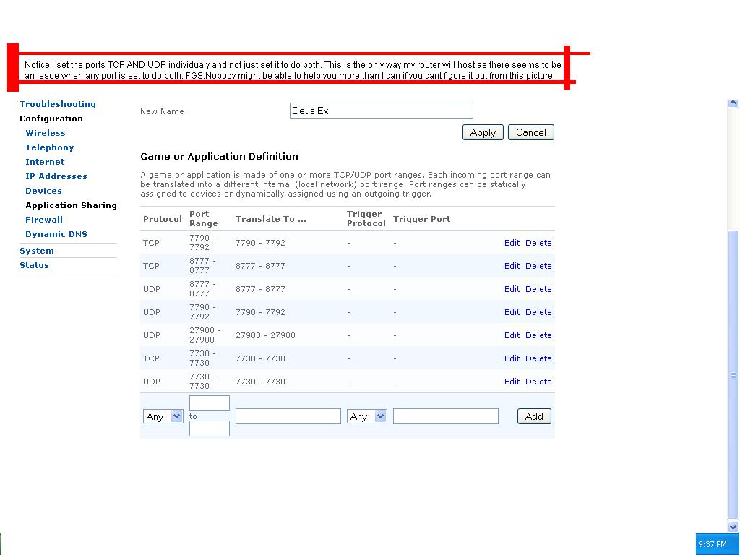
Task: Click the New Name text field
Action: (x=381, y=111)
